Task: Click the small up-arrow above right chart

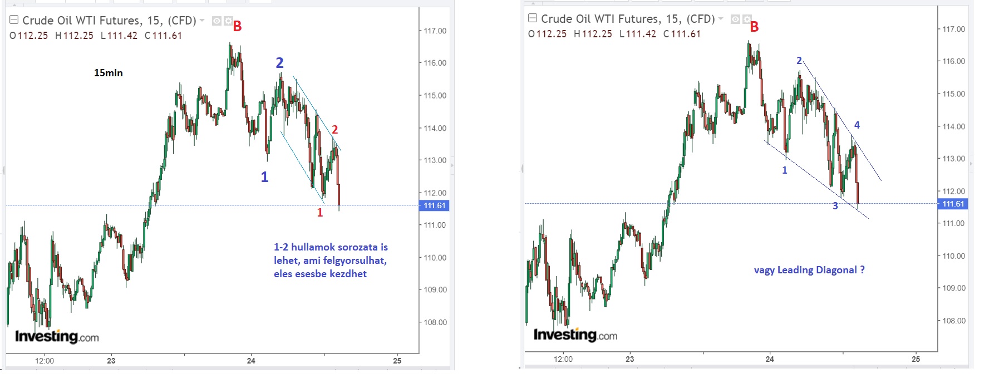Action: coord(533,3)
